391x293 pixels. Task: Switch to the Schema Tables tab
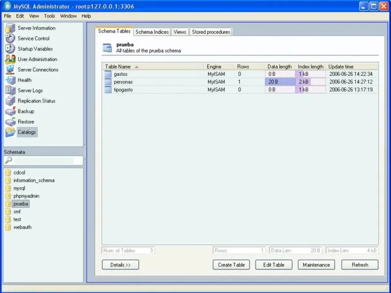(114, 31)
